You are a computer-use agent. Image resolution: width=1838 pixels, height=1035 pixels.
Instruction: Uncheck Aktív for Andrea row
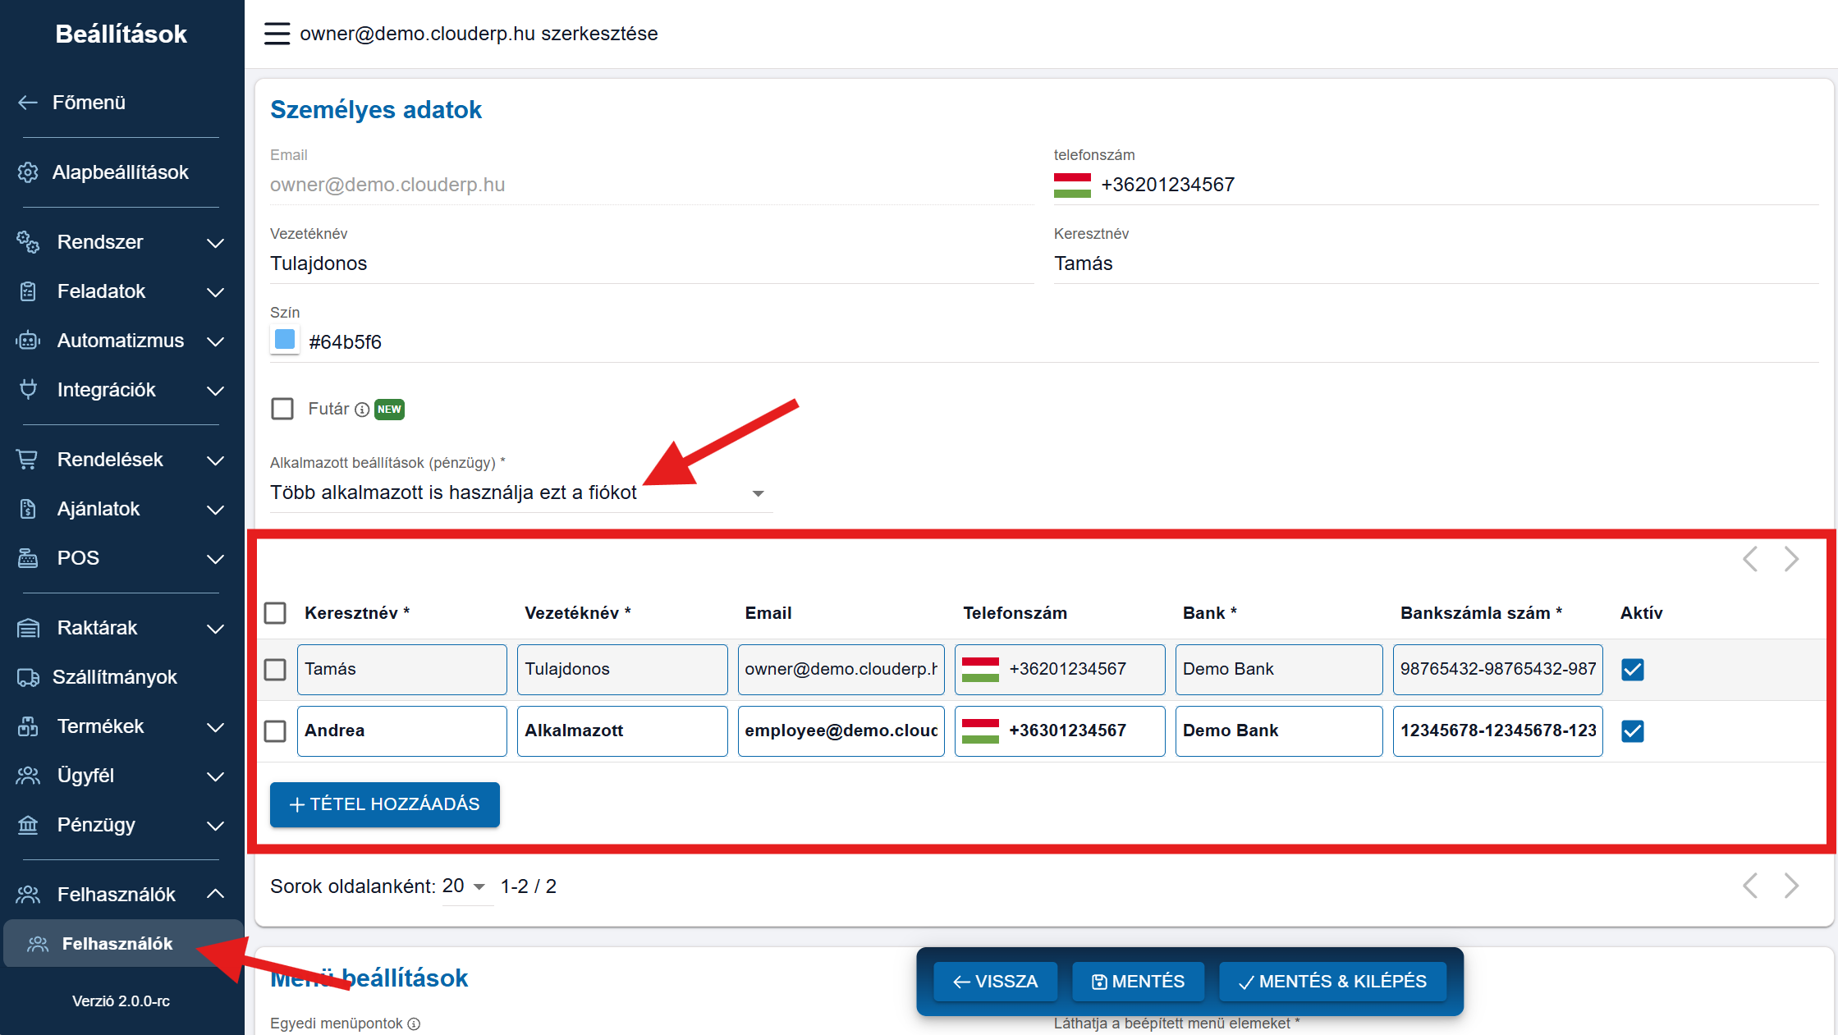point(1633,731)
